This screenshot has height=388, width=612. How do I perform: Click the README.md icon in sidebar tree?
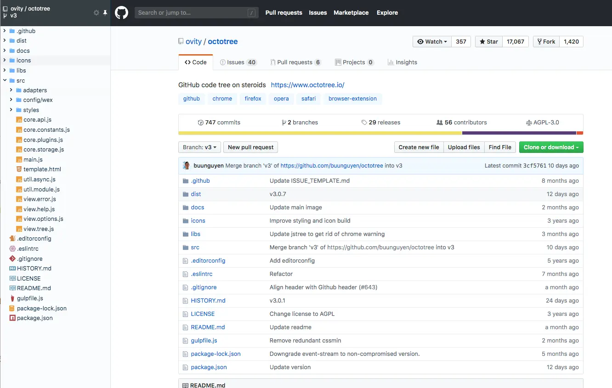(x=13, y=288)
